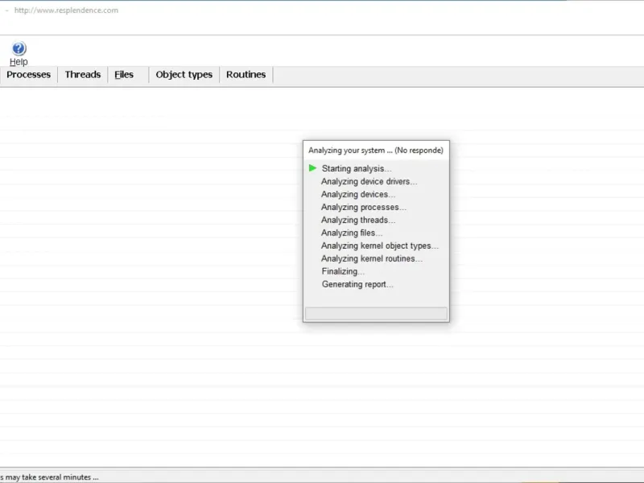Click 'Analyzing kernel routines...' step
The height and width of the screenshot is (483, 644).
click(372, 258)
